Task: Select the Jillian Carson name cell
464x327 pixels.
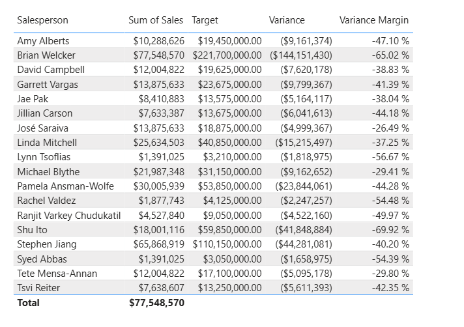Action: pos(45,113)
